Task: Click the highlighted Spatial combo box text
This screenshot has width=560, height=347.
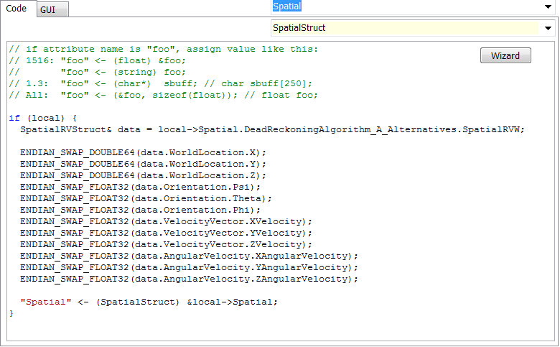Action: (287, 6)
